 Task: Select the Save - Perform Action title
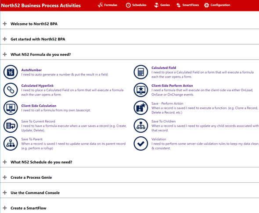(167, 103)
